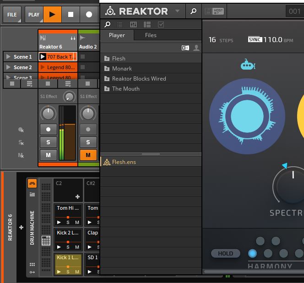Viewport: 304px width, 283px height.
Task: Click the list view icon in Reaktor sidebar toolbar
Action: [120, 25]
